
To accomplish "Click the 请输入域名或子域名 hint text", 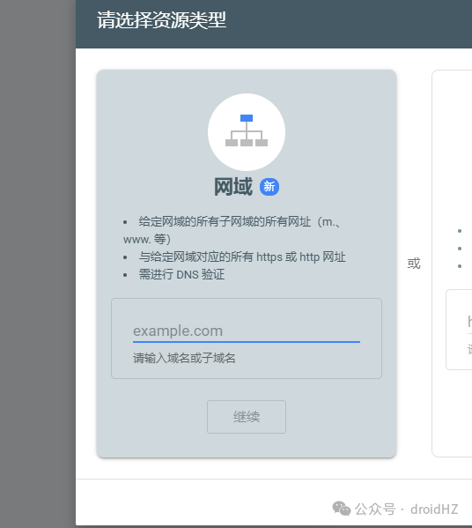I will (x=184, y=358).
